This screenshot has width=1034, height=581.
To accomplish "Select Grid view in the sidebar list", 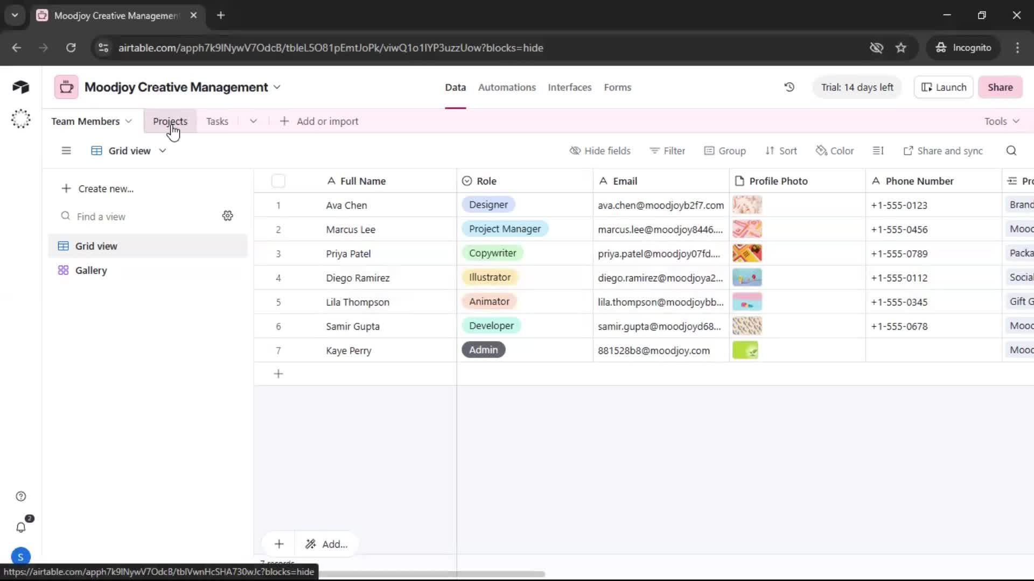I will [x=148, y=246].
